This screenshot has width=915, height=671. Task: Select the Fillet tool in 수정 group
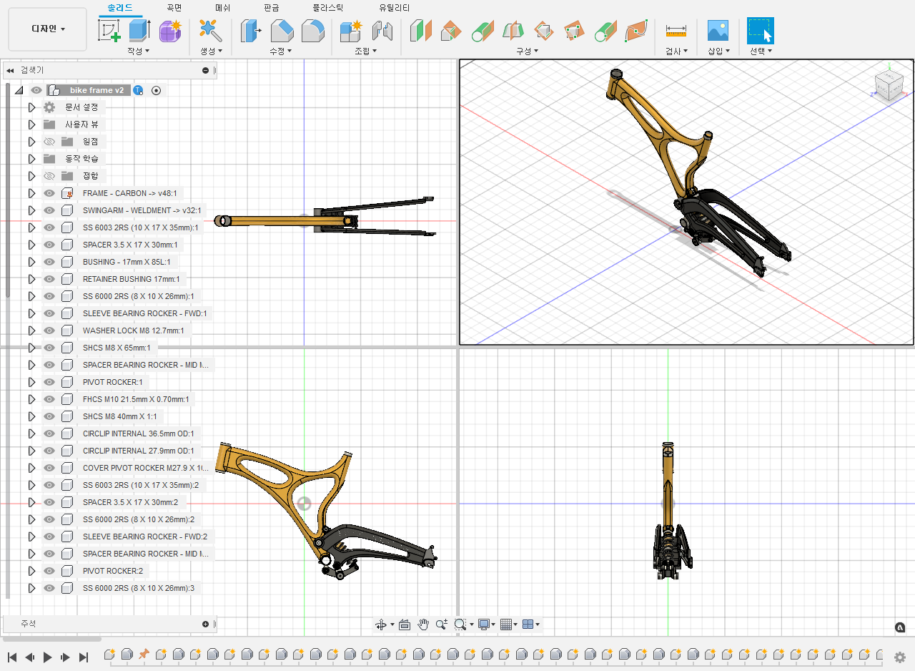point(313,31)
